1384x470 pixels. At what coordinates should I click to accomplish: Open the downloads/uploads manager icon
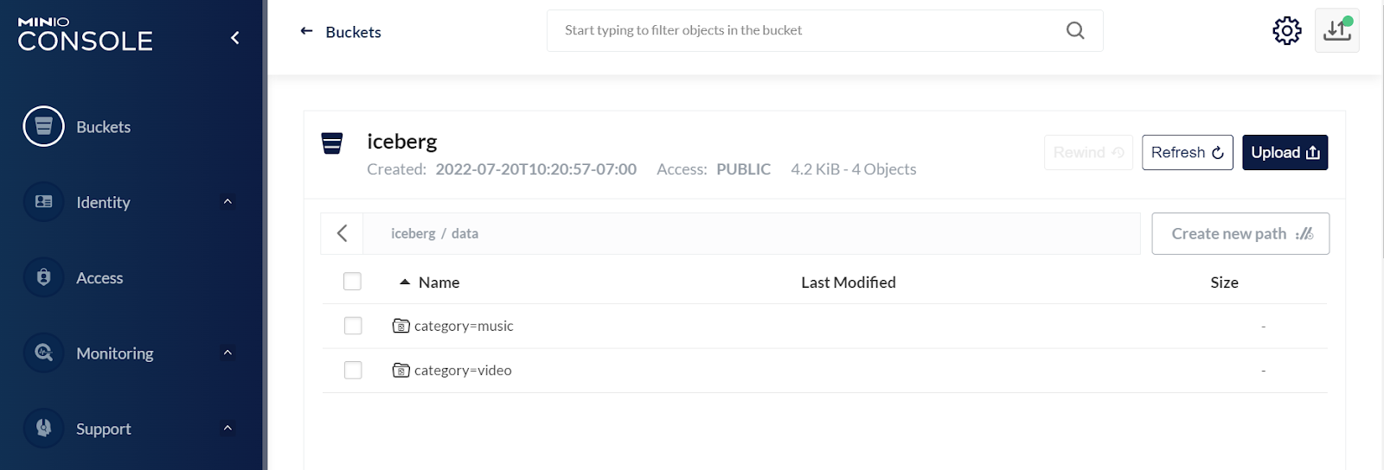click(1336, 31)
